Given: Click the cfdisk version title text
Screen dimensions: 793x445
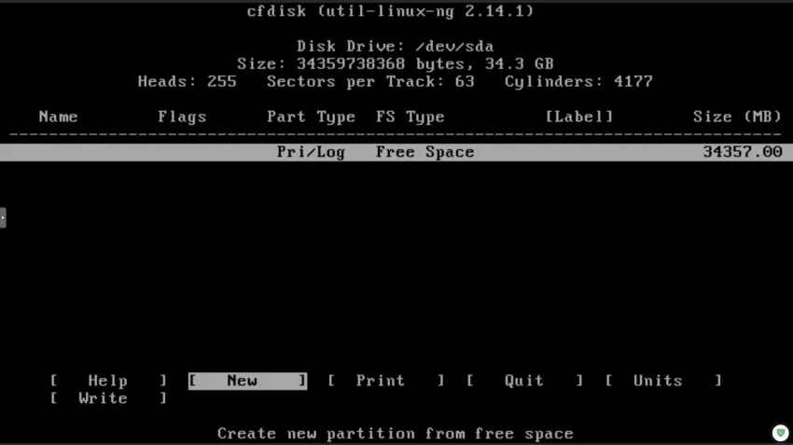Looking at the screenshot, I should point(390,11).
